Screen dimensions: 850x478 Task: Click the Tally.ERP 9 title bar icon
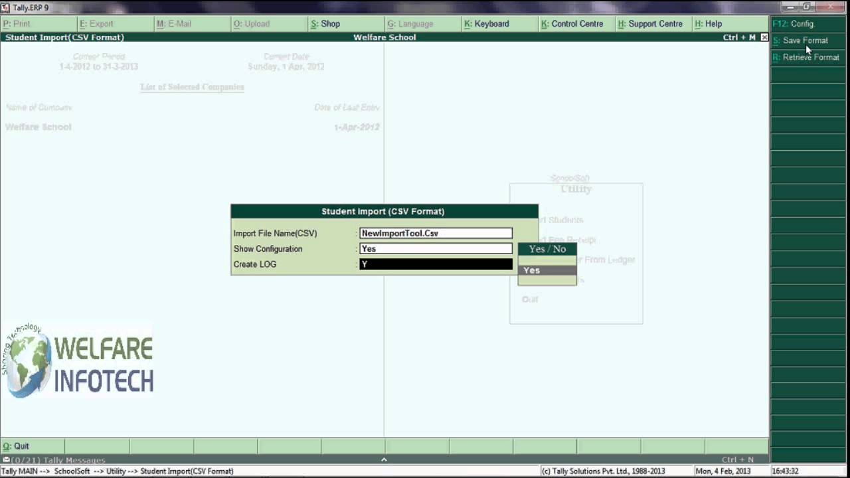[x=5, y=7]
